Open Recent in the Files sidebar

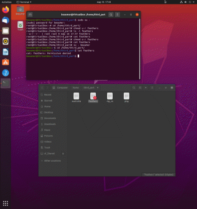(x=53, y=94)
